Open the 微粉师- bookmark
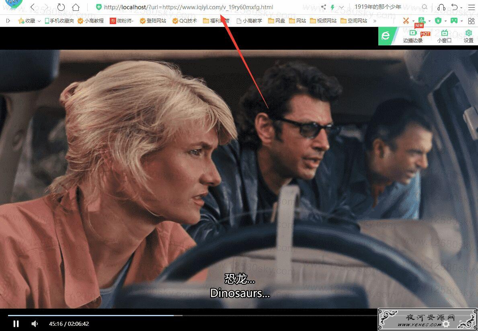The width and height of the screenshot is (478, 331). [122, 21]
